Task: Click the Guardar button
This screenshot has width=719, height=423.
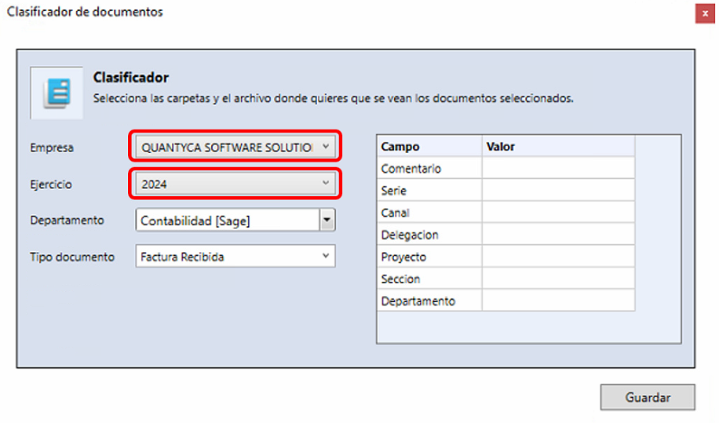Action: click(x=648, y=397)
